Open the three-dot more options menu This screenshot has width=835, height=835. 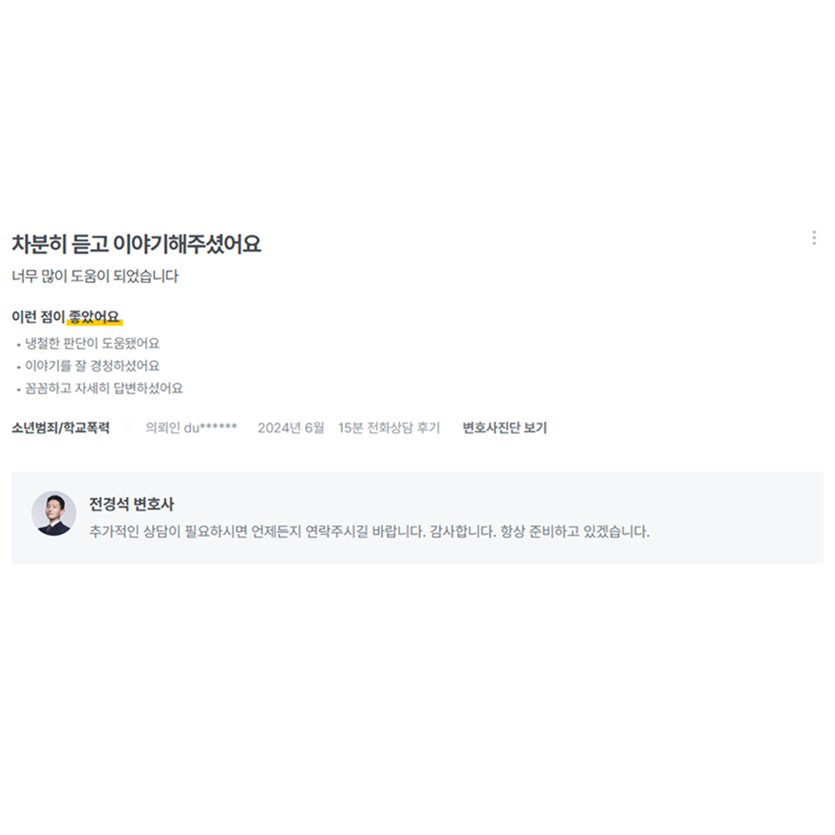[x=814, y=237]
